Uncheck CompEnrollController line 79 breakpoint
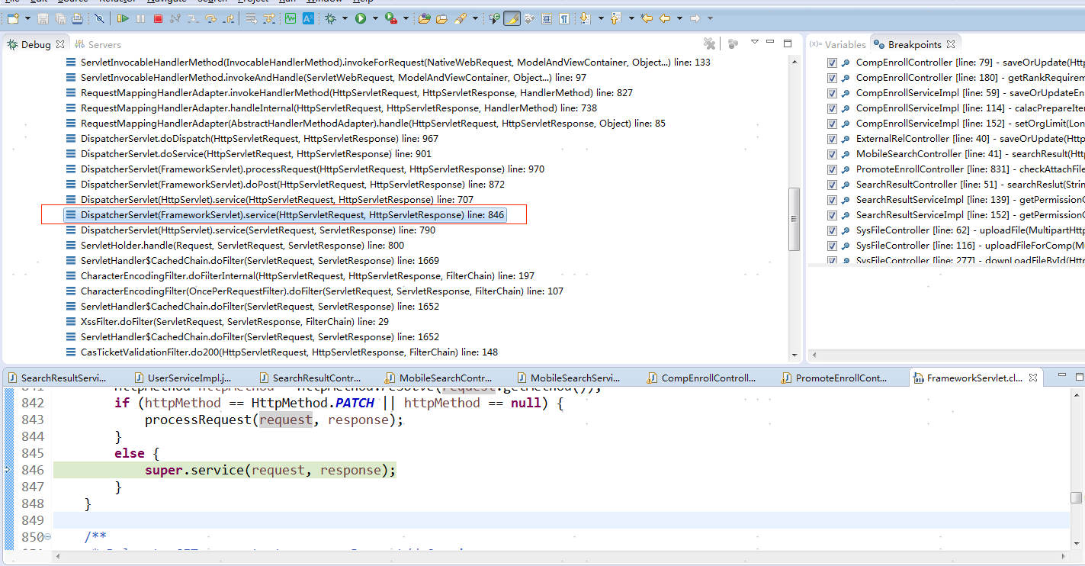The width and height of the screenshot is (1085, 566). (x=832, y=63)
